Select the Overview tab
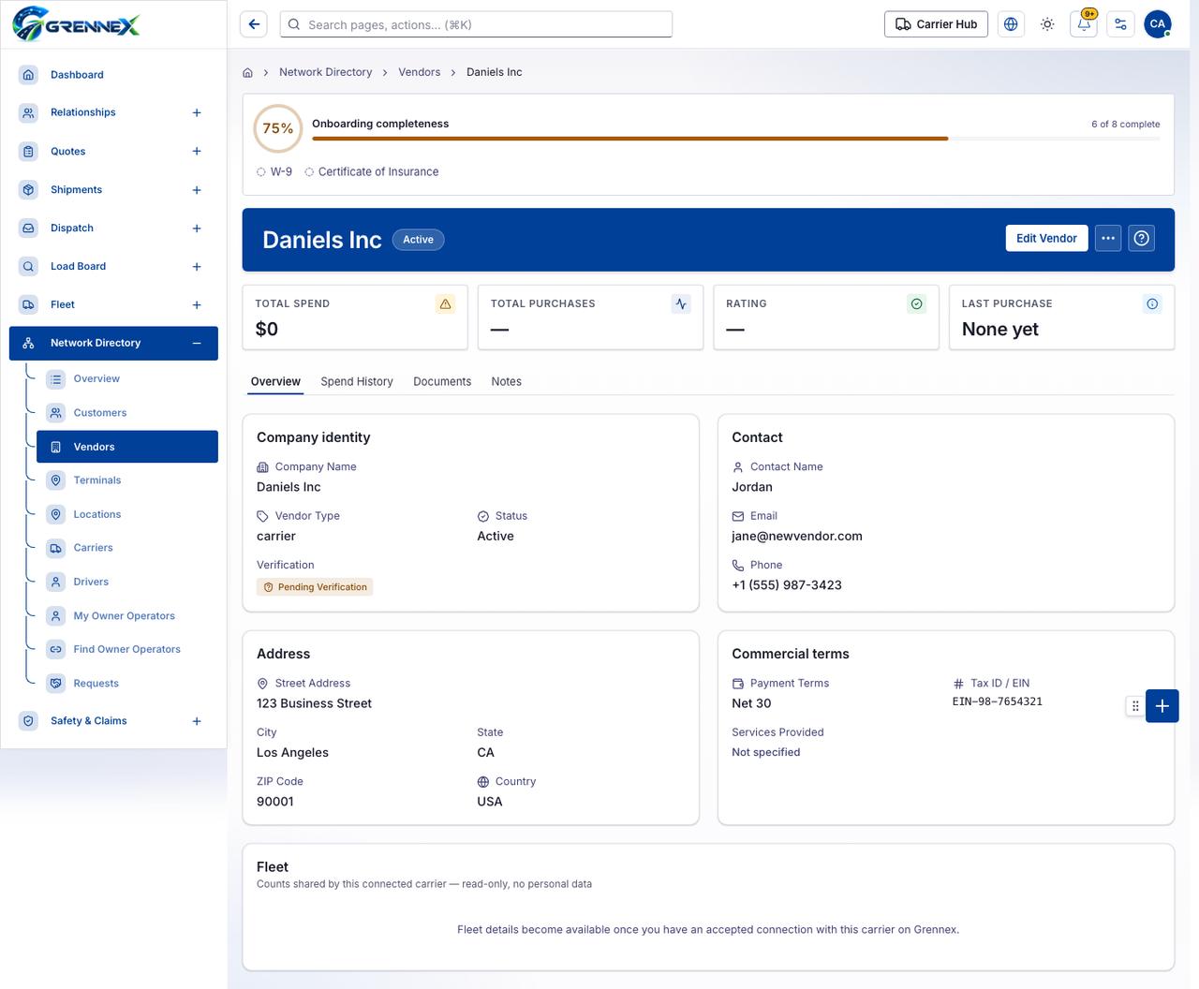The image size is (1199, 989). click(x=275, y=381)
